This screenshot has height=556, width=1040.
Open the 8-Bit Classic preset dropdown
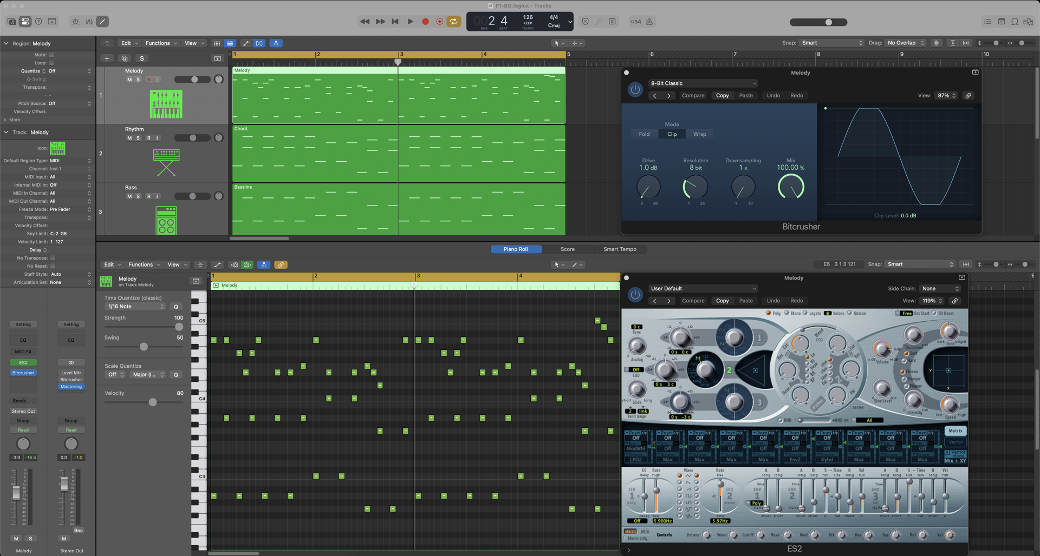(703, 83)
